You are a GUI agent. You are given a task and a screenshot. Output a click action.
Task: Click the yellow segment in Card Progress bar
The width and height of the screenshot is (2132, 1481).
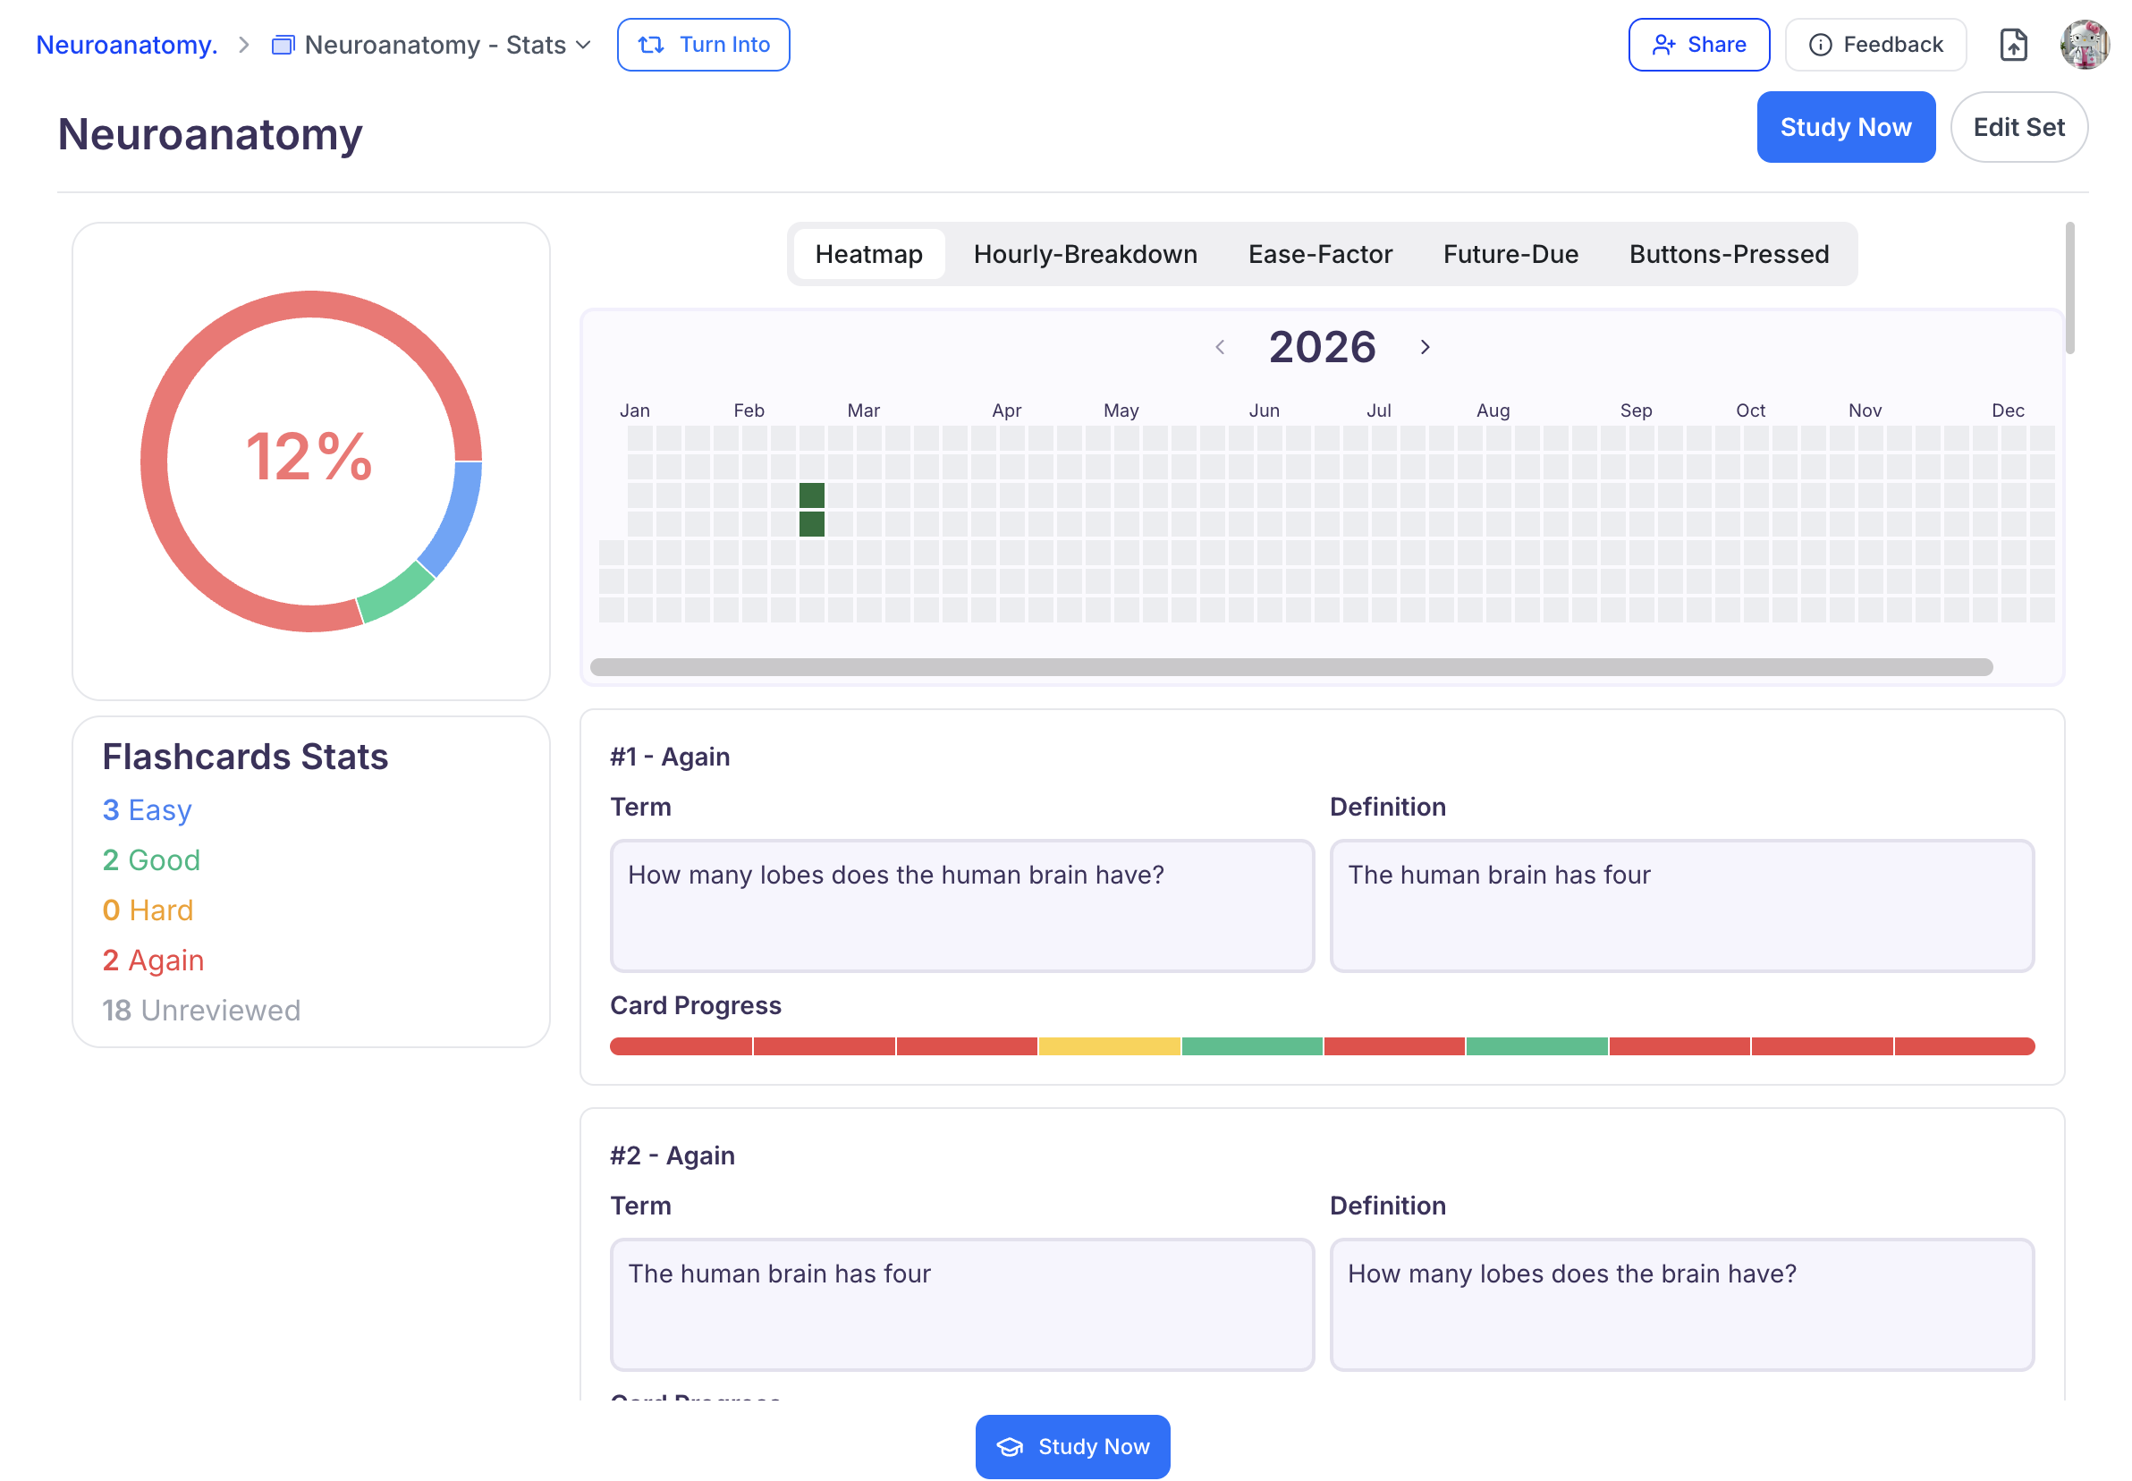[x=1109, y=1046]
